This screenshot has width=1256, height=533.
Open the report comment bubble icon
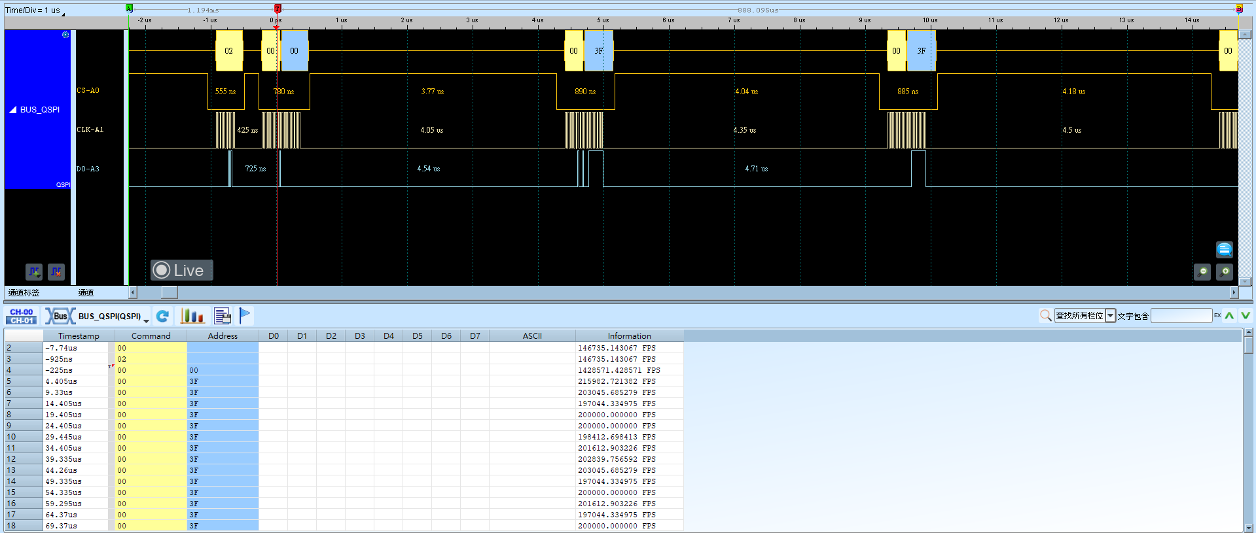click(1224, 250)
